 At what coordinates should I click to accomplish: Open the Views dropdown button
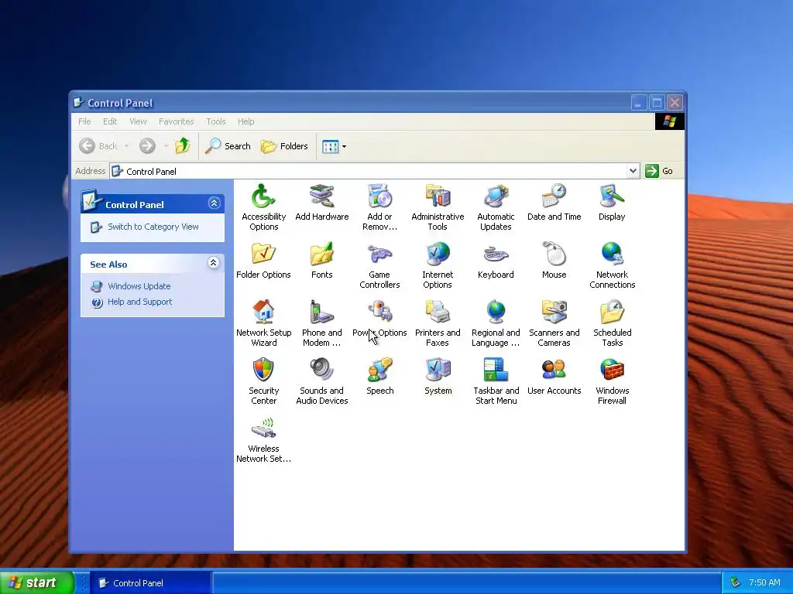click(335, 146)
